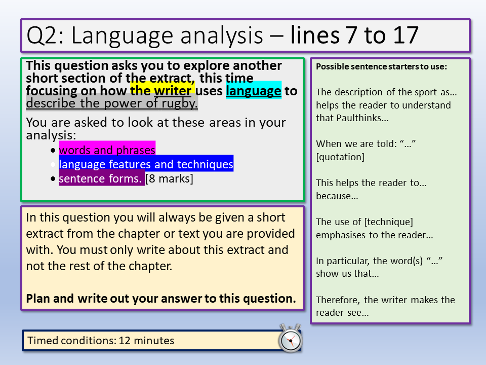Click the 'Possible sentence starters to use:' heading

point(381,67)
